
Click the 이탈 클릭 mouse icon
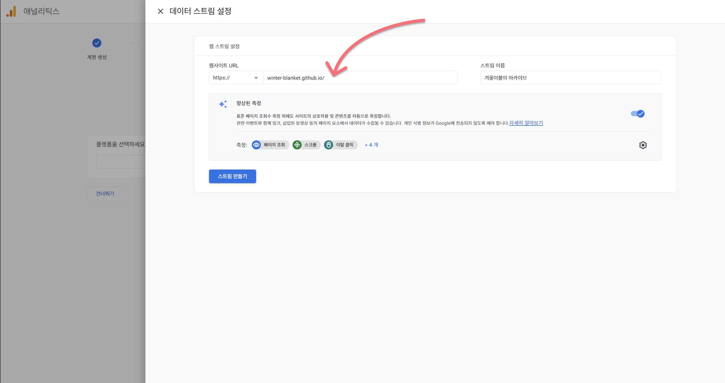click(328, 145)
